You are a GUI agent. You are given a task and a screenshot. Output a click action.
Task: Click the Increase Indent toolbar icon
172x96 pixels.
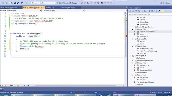[91, 3]
